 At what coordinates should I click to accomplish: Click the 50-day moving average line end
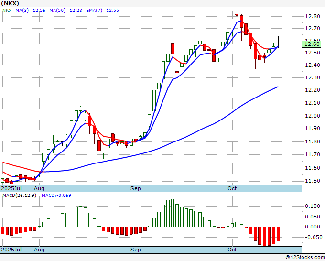278,87
